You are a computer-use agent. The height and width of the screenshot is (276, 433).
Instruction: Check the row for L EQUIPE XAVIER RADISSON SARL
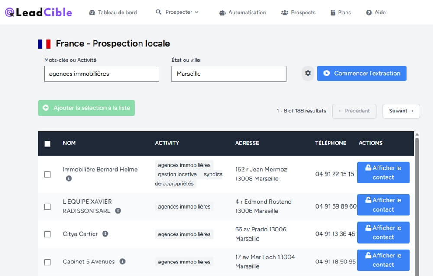(47, 207)
